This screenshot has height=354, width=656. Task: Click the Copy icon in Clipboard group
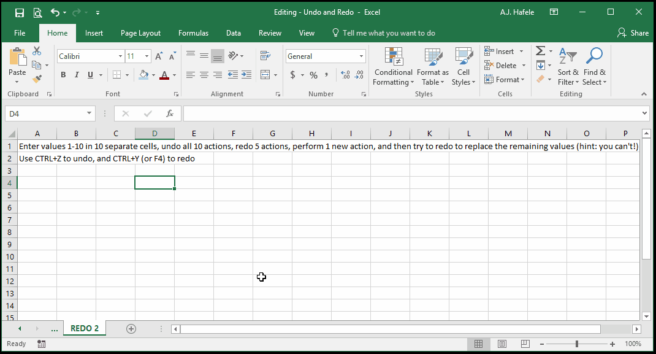click(37, 65)
